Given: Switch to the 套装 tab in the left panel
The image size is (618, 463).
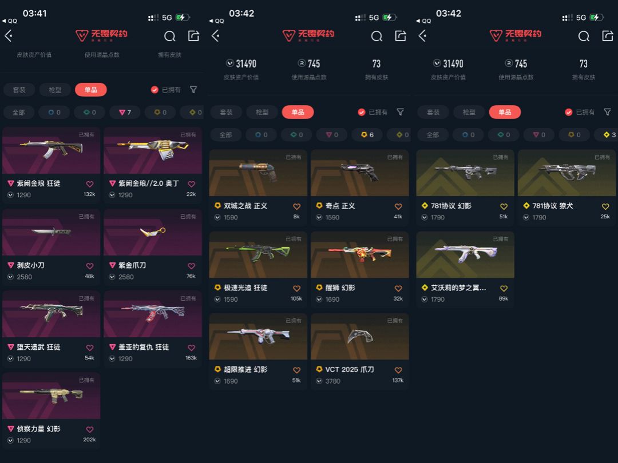Looking at the screenshot, I should point(19,90).
